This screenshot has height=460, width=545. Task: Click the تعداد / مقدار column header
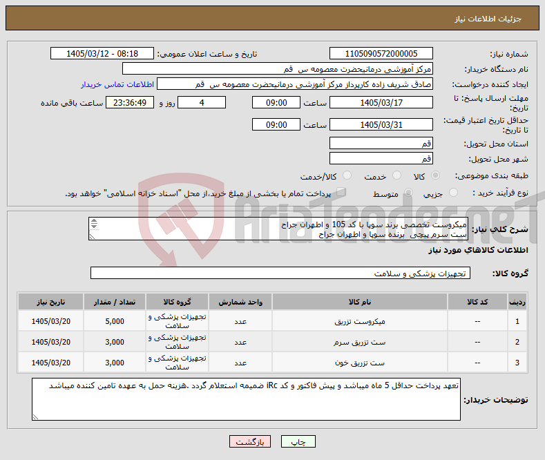pos(115,302)
